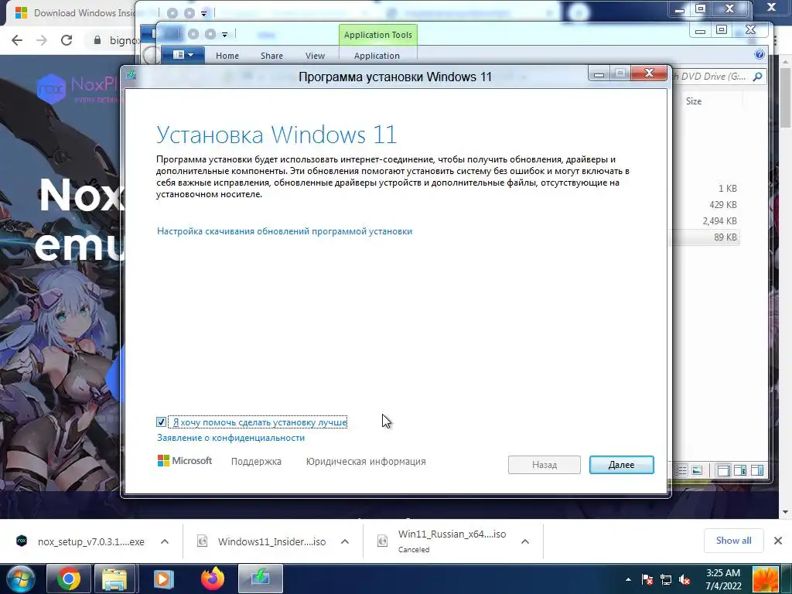Click the disabled Назад button
792x594 pixels.
tap(544, 465)
